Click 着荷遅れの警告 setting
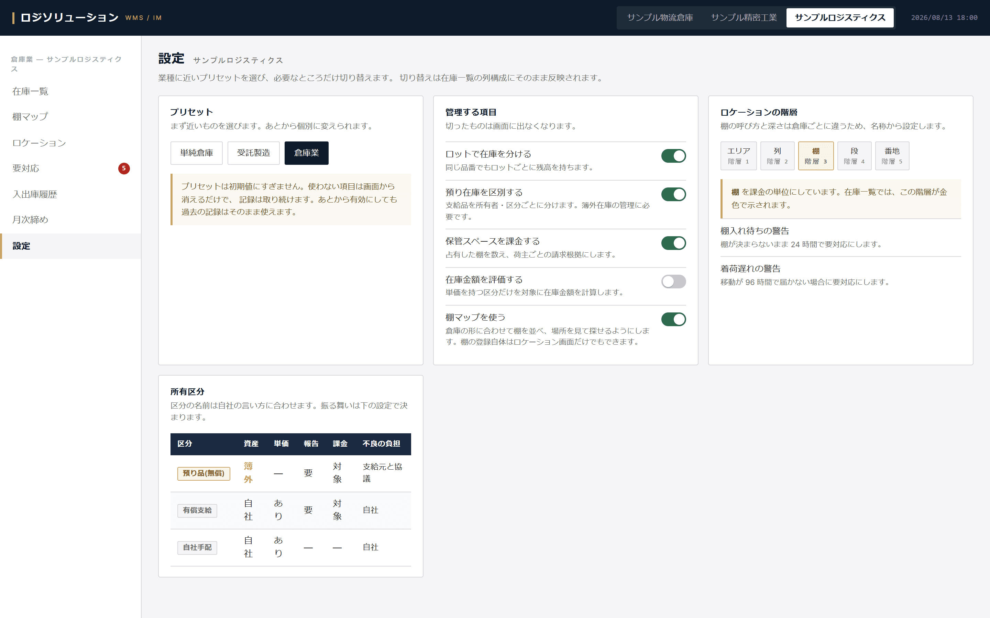This screenshot has height=618, width=990. point(840,275)
